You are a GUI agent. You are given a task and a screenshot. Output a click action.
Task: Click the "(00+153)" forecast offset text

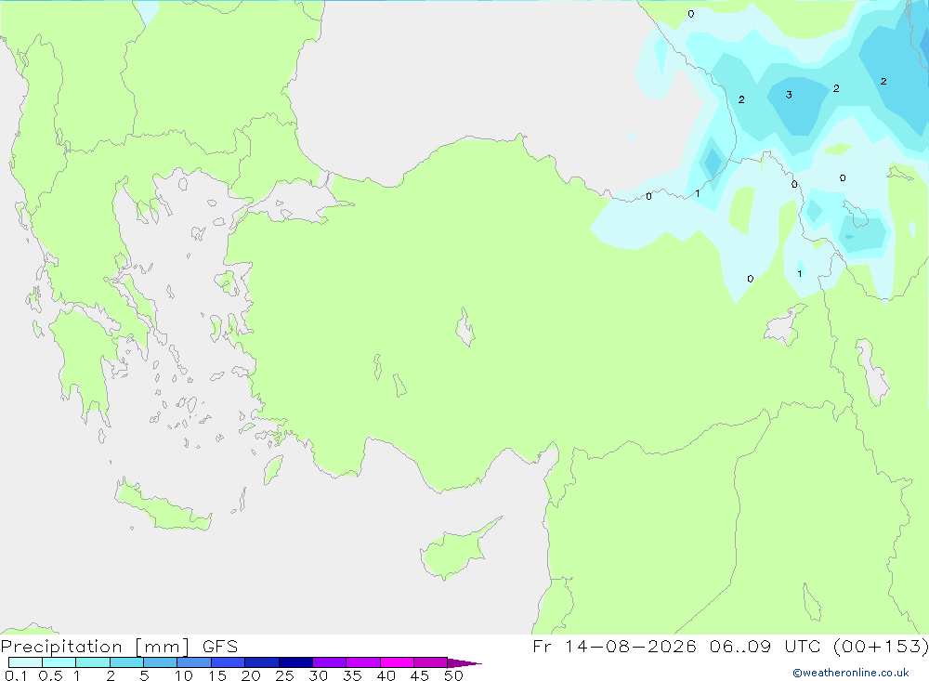click(881, 647)
